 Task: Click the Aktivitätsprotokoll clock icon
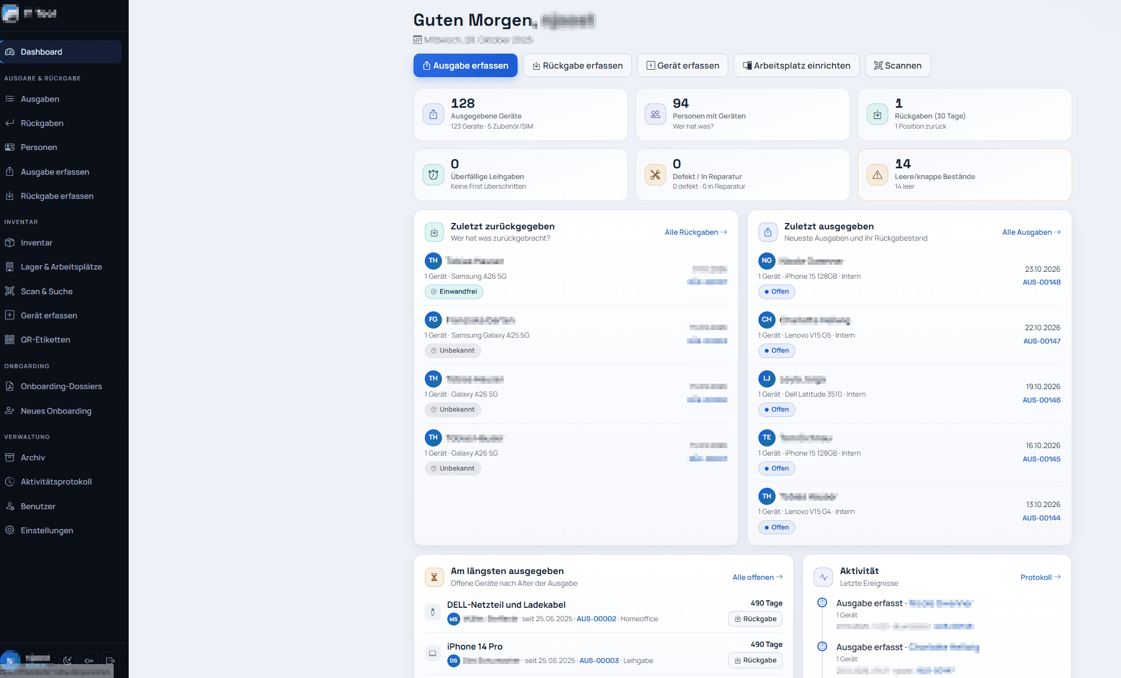click(10, 482)
